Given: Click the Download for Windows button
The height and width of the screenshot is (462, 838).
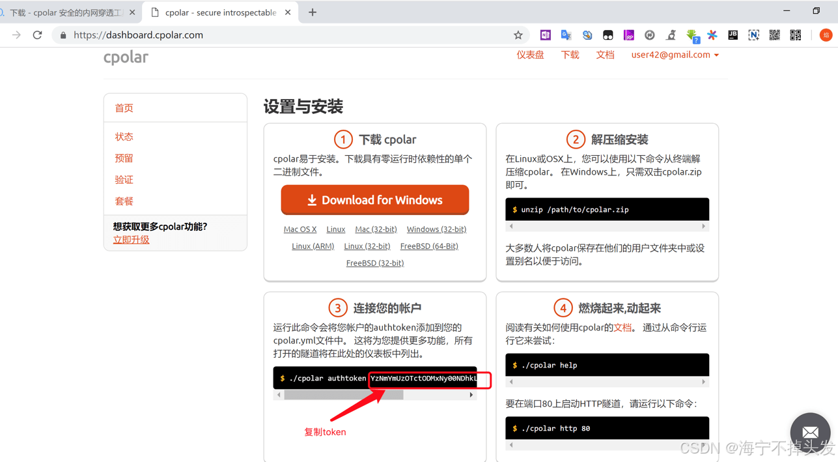Looking at the screenshot, I should tap(375, 200).
